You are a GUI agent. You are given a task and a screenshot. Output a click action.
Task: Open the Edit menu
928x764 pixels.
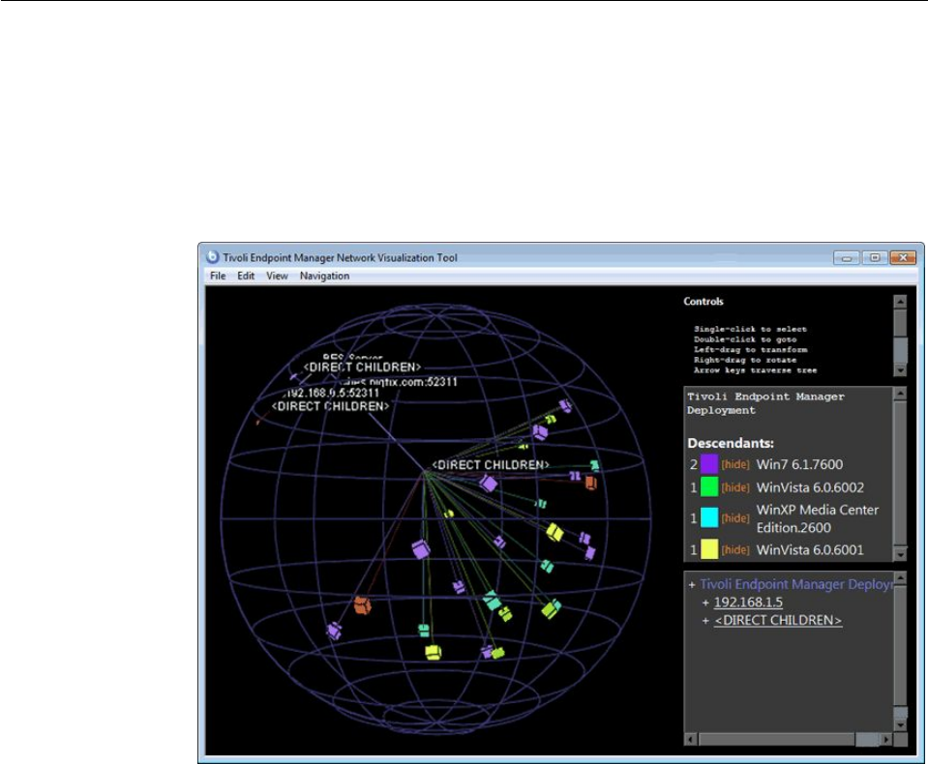246,276
